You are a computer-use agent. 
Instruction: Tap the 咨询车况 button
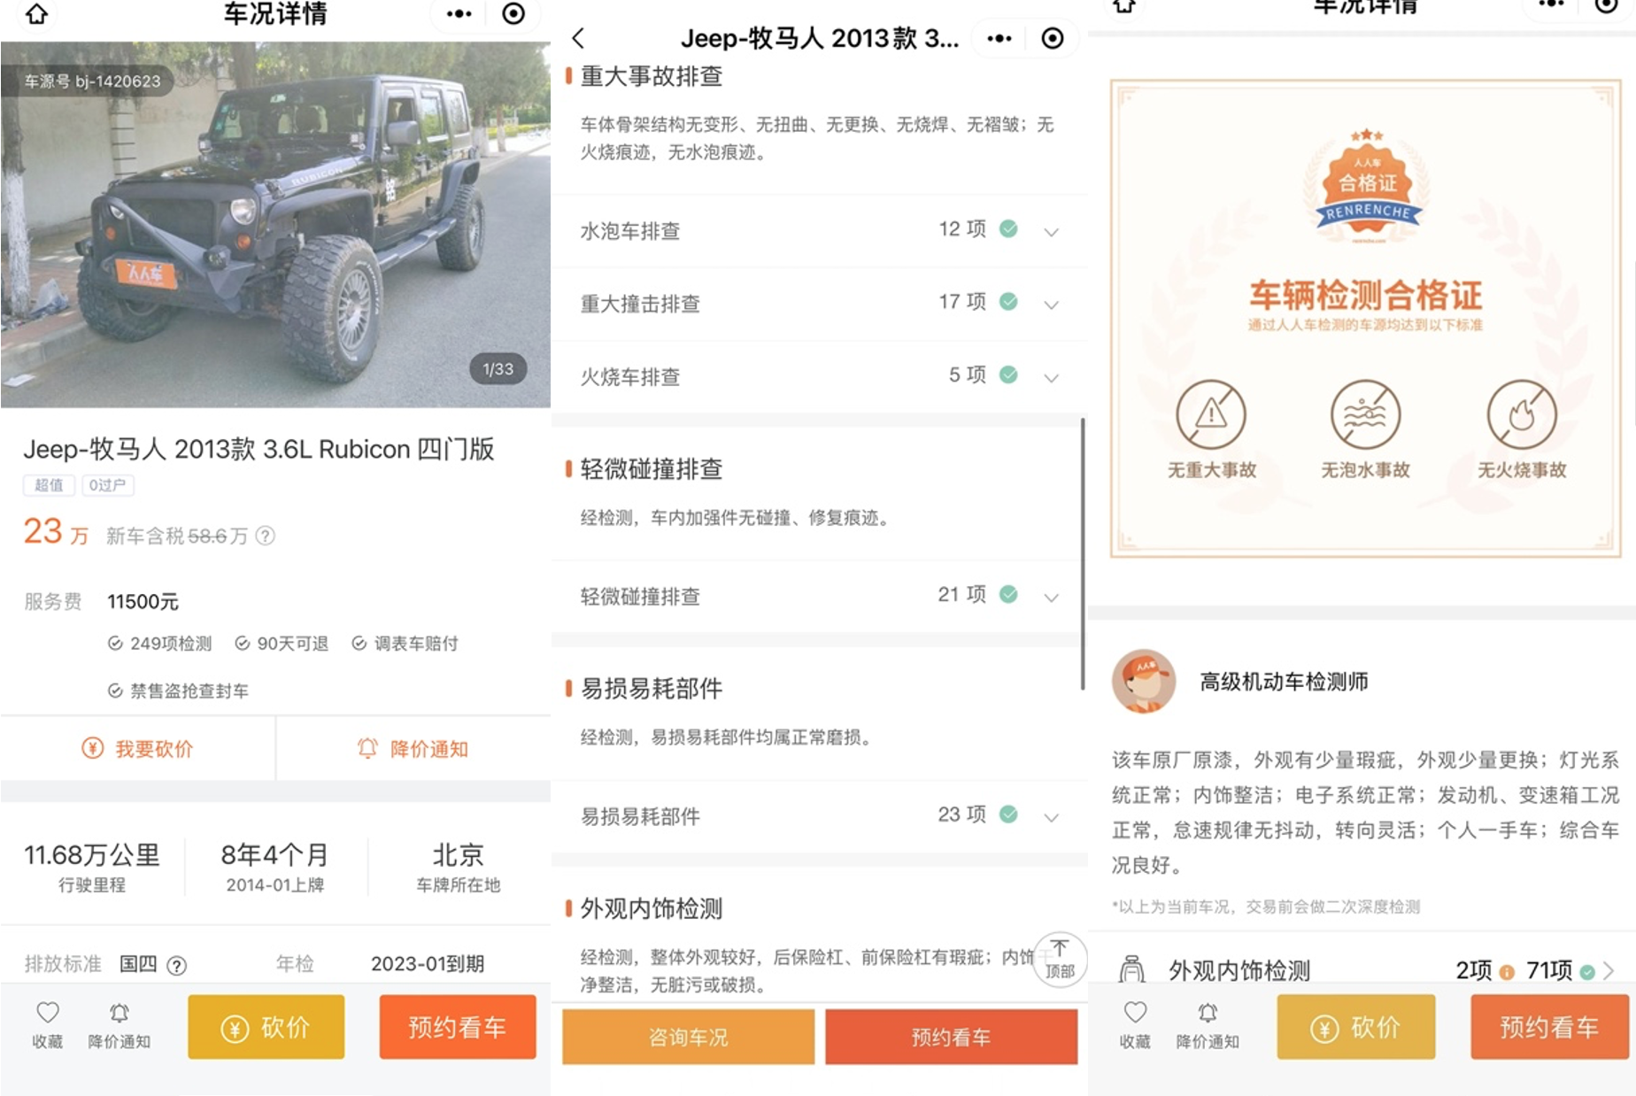(688, 1037)
